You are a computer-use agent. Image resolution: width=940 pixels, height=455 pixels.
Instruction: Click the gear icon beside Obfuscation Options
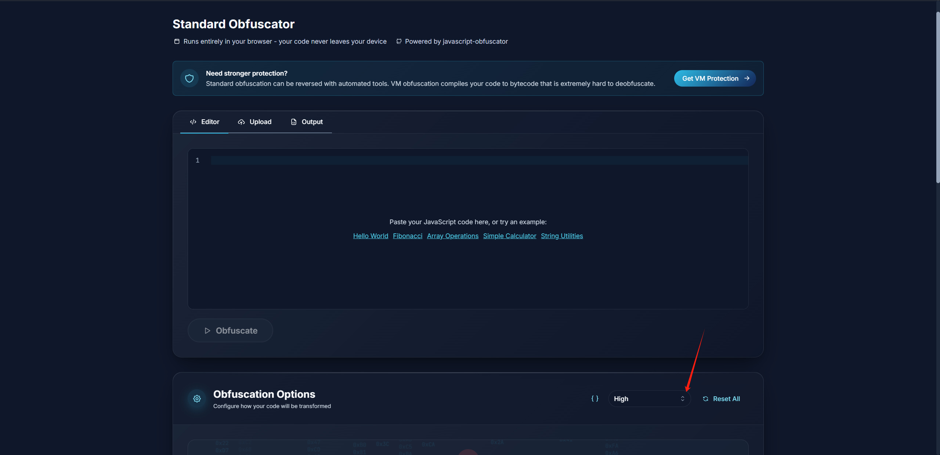(197, 398)
